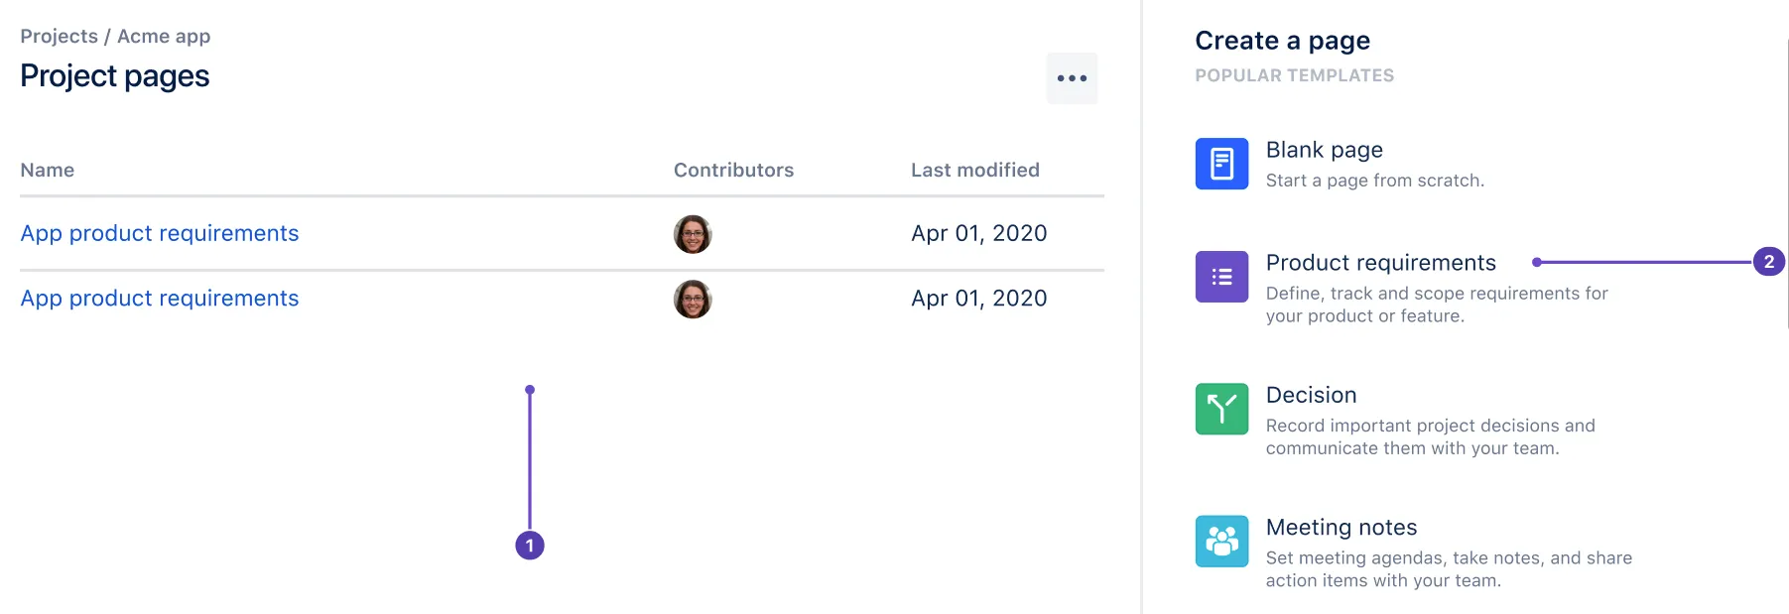
Task: Click 'Set meeting agendas, take notes' description
Action: tap(1449, 569)
